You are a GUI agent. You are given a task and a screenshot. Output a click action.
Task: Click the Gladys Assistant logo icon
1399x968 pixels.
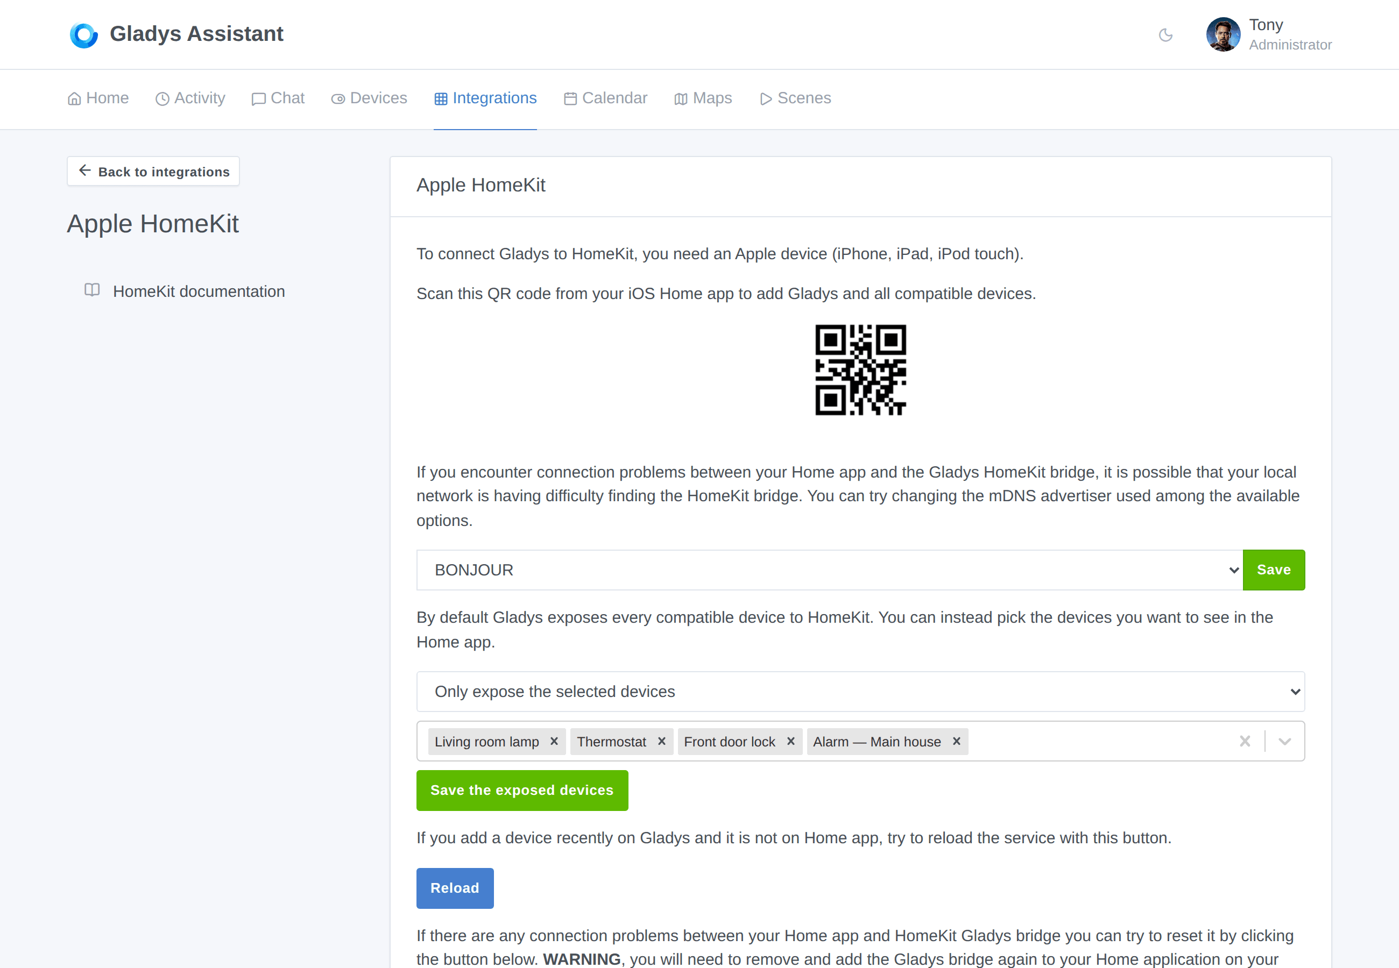coord(84,34)
